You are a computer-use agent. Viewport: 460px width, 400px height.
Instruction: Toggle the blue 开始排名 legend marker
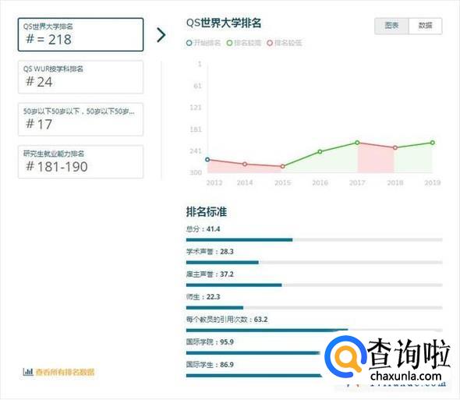point(189,43)
